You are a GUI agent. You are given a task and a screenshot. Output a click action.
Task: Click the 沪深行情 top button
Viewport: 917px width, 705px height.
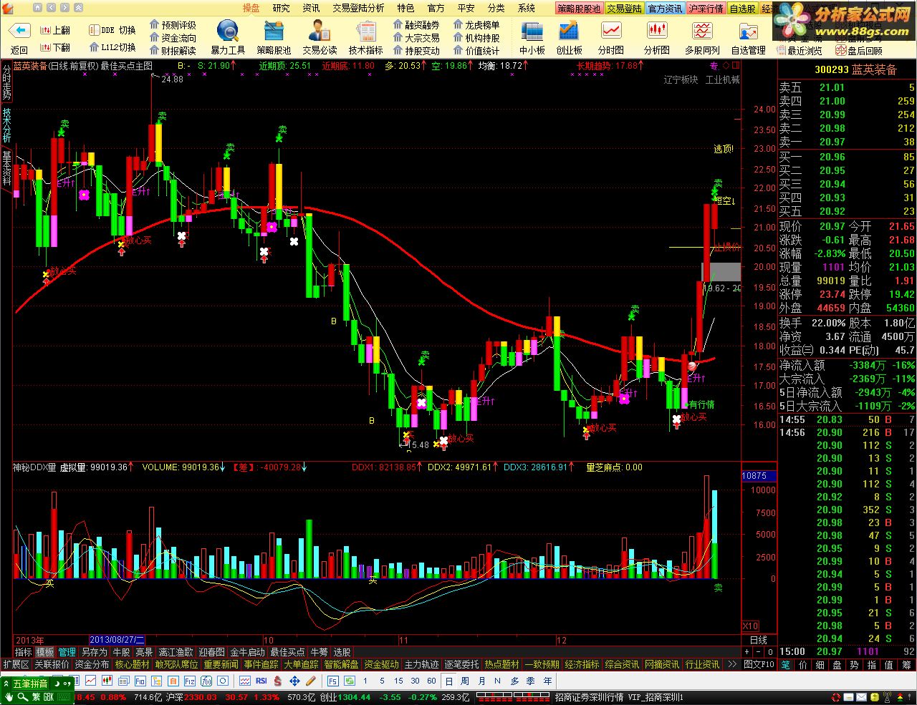(x=706, y=9)
